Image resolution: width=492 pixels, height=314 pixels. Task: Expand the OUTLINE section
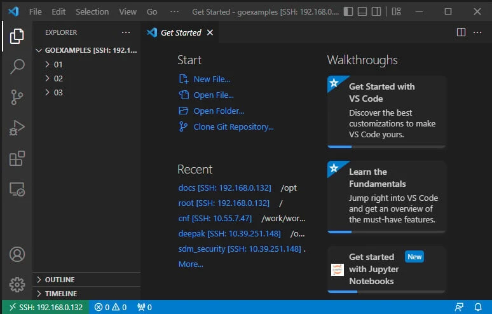point(59,280)
